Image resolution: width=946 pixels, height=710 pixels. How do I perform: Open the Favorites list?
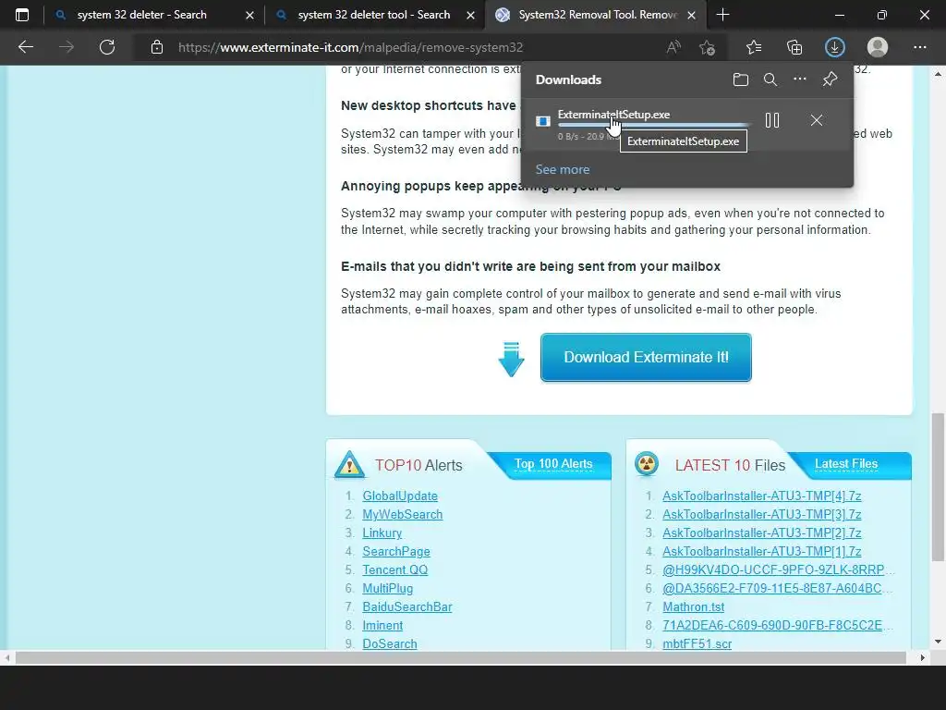(754, 47)
